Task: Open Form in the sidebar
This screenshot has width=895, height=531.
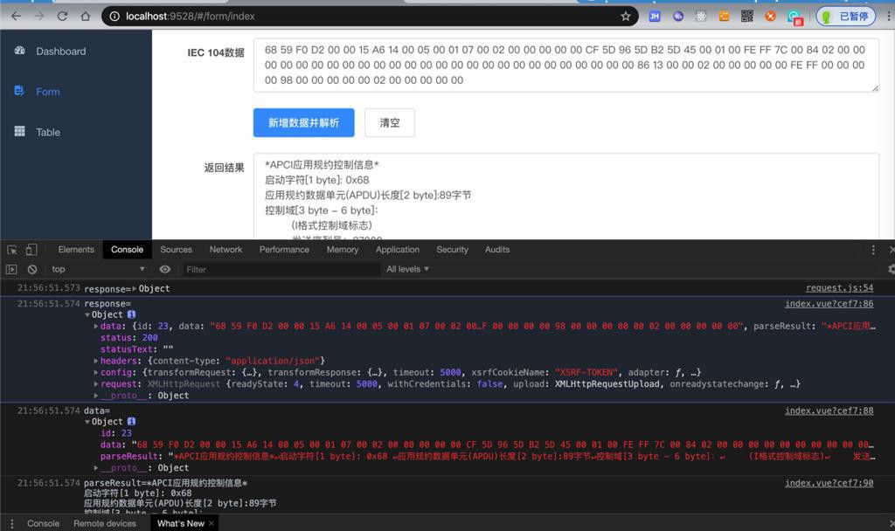Action: [x=48, y=92]
